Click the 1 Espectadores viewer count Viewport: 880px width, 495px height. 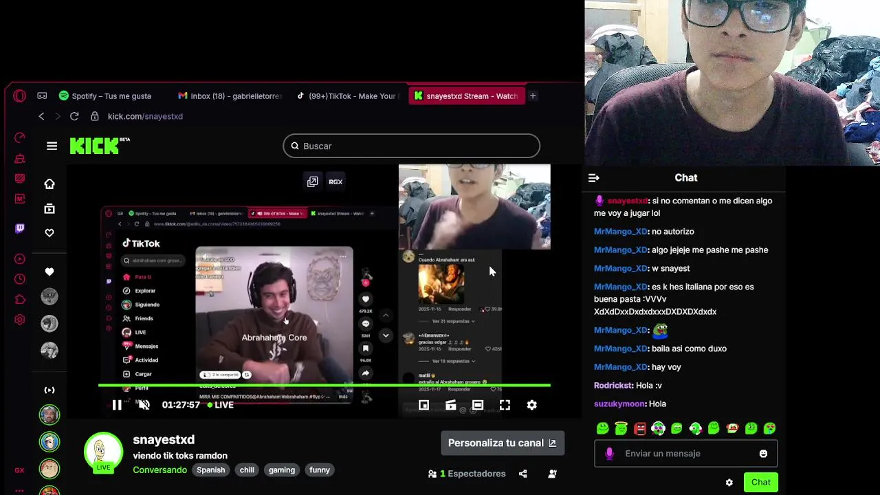click(x=467, y=474)
